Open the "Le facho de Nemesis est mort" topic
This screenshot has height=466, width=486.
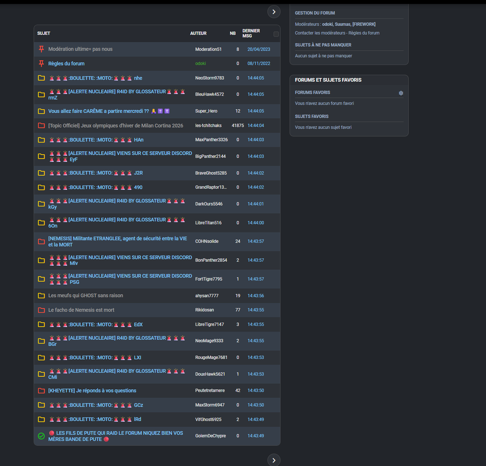(x=81, y=310)
